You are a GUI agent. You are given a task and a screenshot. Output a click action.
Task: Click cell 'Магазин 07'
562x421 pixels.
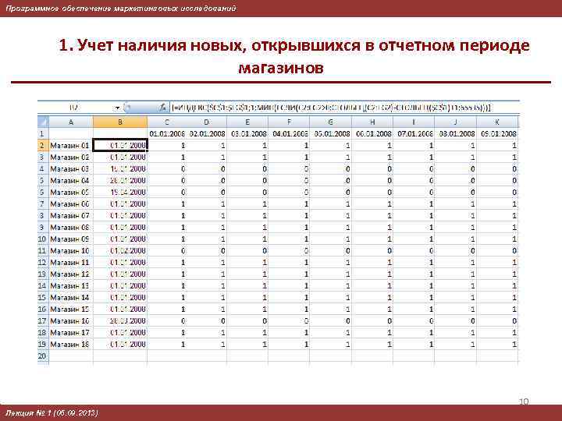point(70,216)
